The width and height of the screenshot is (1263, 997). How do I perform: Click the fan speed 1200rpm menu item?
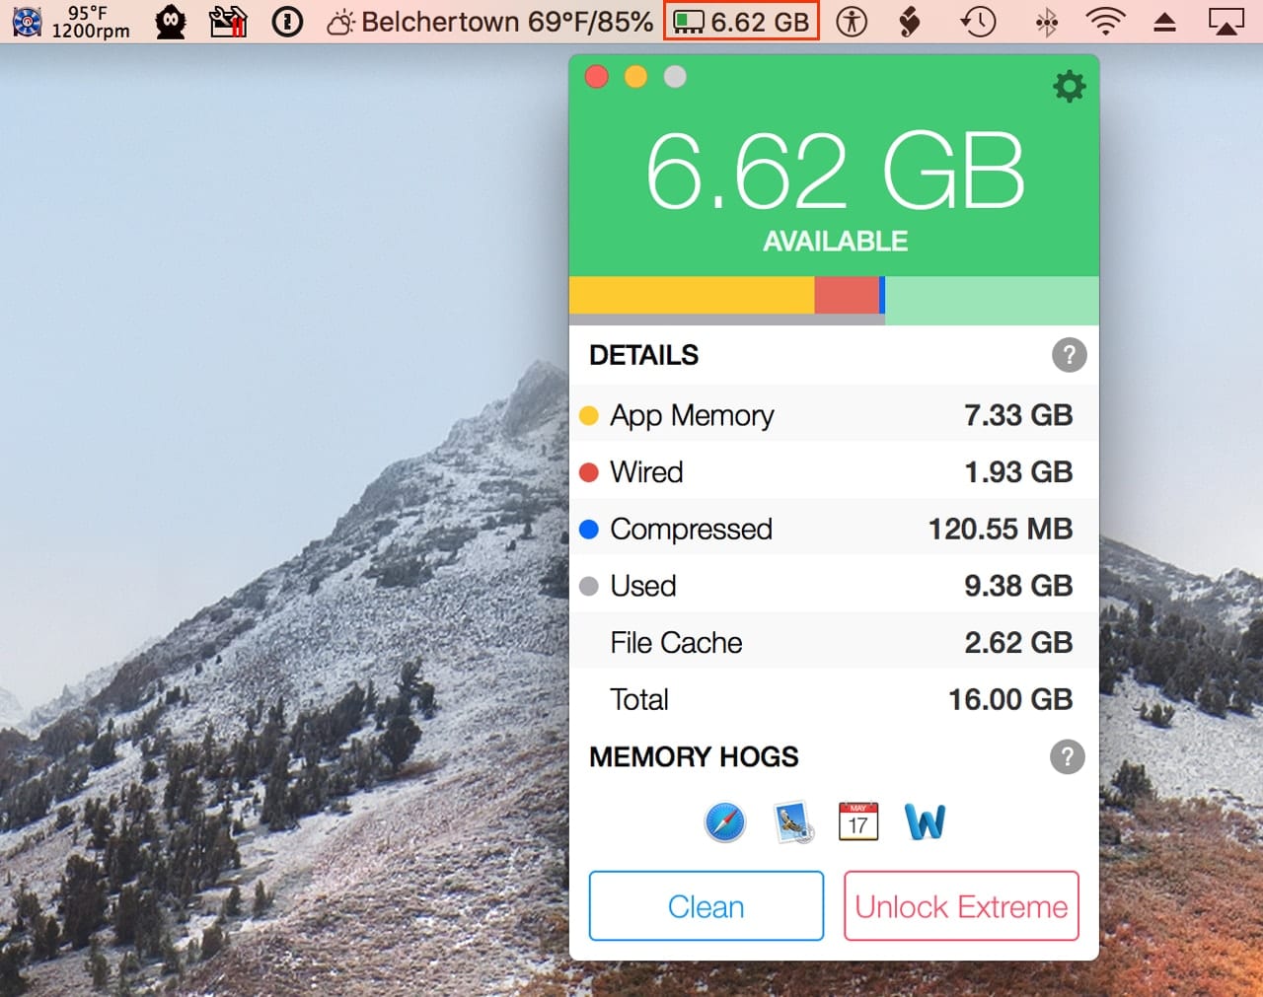71,22
